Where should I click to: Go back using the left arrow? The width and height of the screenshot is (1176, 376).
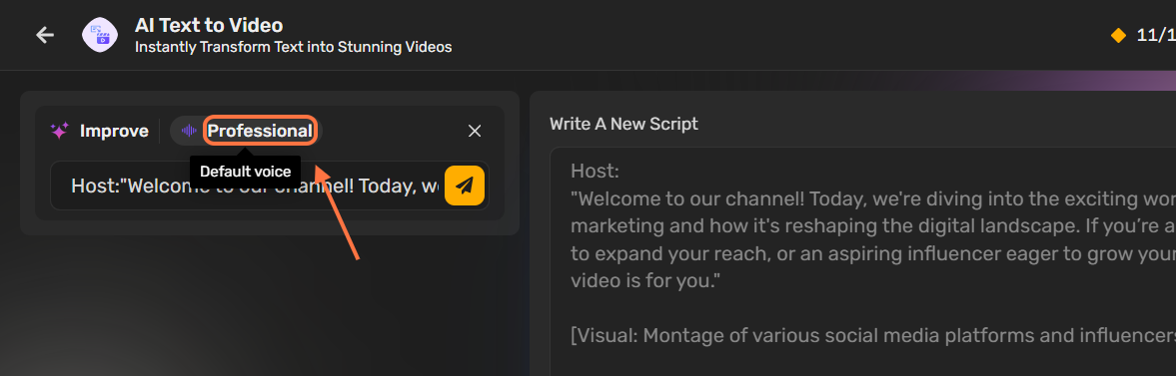[45, 35]
